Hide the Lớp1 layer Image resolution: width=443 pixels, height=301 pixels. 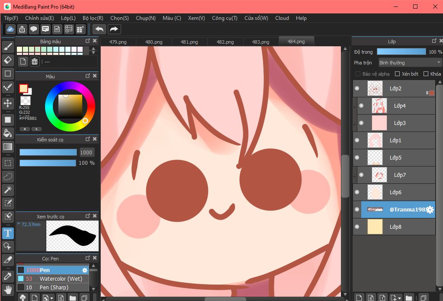pos(357,140)
